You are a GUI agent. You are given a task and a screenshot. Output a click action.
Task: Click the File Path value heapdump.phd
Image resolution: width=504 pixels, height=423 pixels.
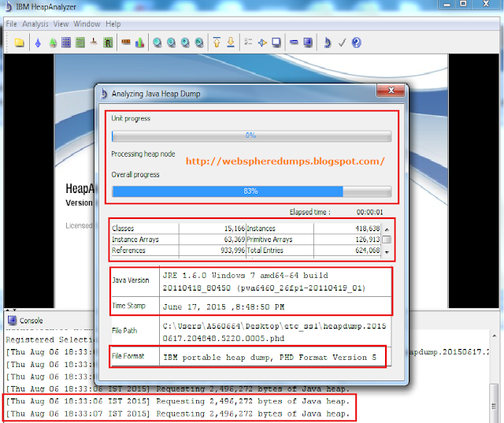point(274,332)
